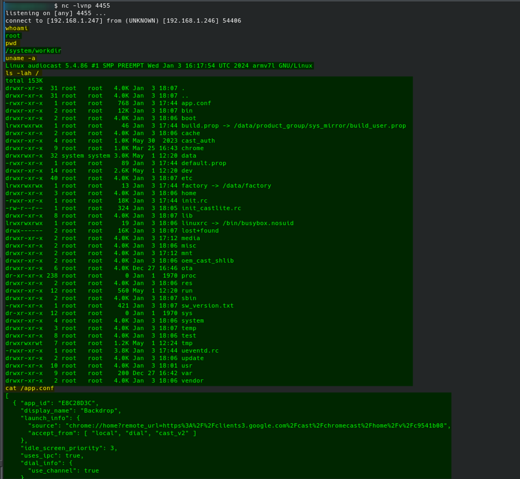Click the 'whoami' command line

click(16, 28)
